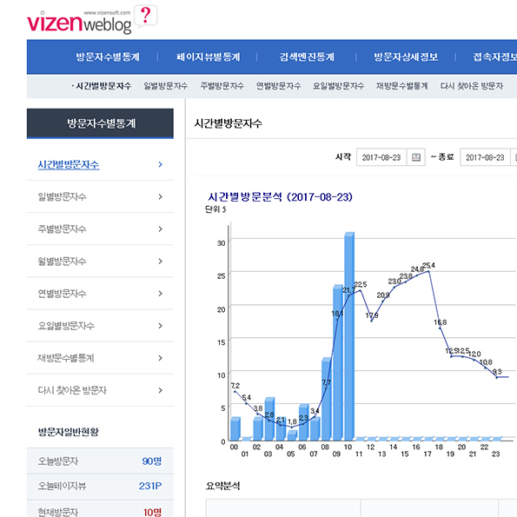The image size is (517, 517).
Task: Click the 시간별방문분석 (2017-08-23) chart title
Action: click(x=280, y=197)
